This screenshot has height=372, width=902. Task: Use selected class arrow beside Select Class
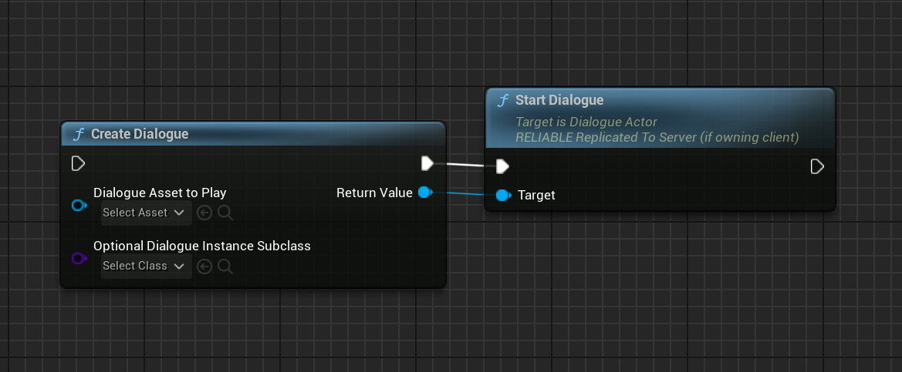pyautogui.click(x=204, y=266)
